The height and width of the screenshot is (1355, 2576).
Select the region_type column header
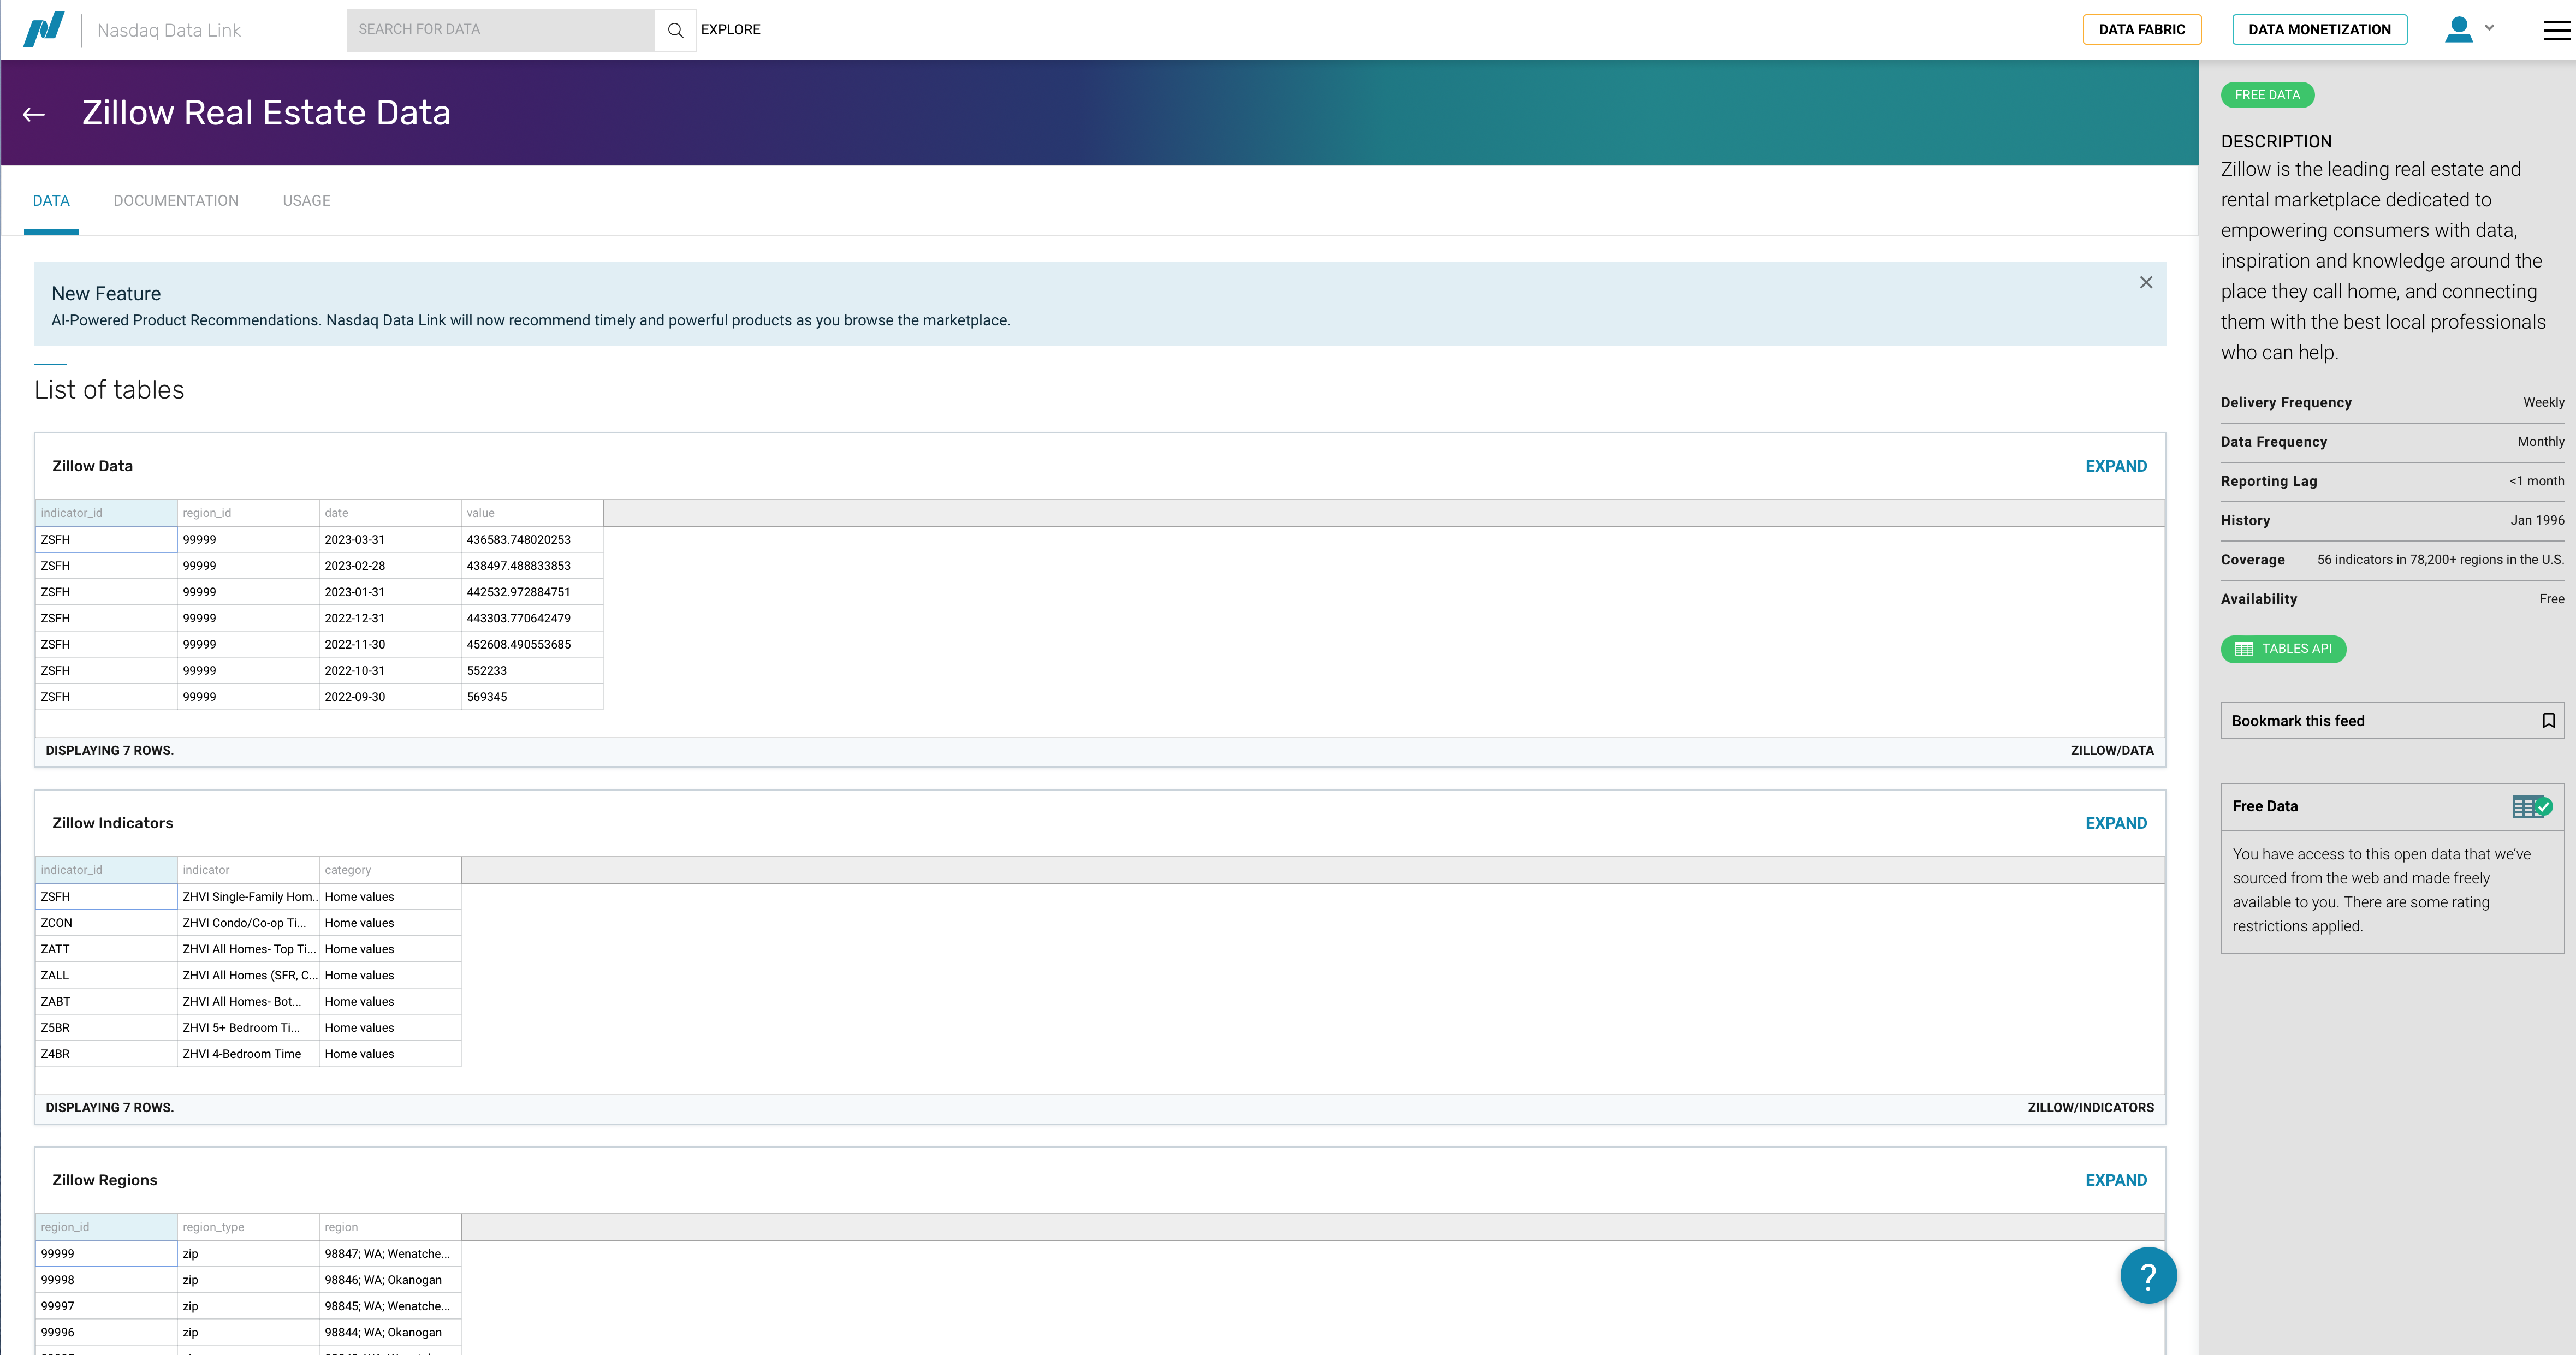248,1227
